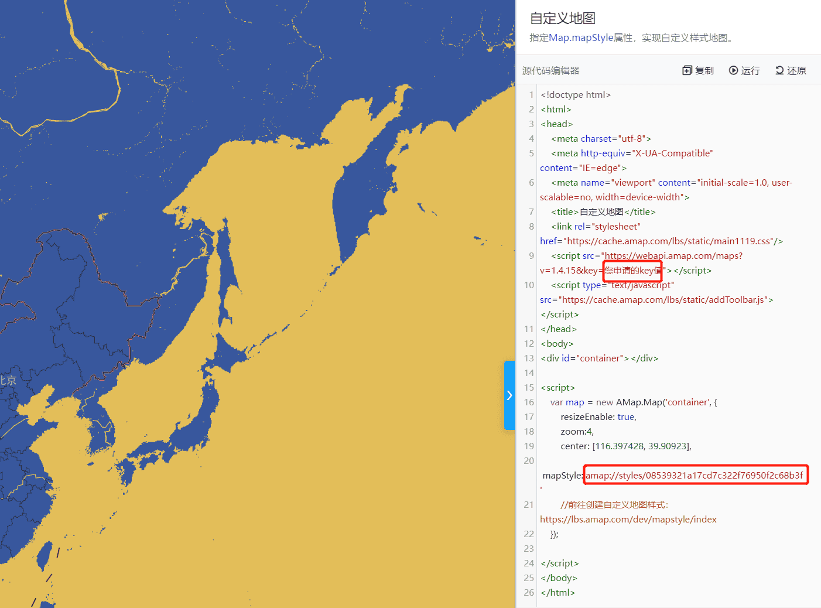Collapse the code panel with blue arrow
The height and width of the screenshot is (608, 821).
(x=509, y=395)
